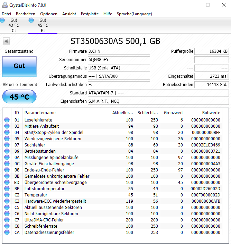Click status orb for Ende-zu-Ende-Fehler

(x=7, y=170)
